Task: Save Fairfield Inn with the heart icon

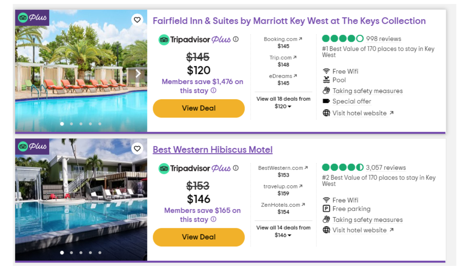Action: (137, 20)
